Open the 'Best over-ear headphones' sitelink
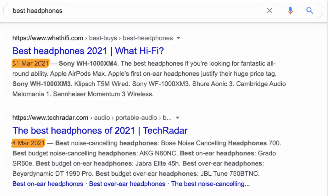 (127, 184)
